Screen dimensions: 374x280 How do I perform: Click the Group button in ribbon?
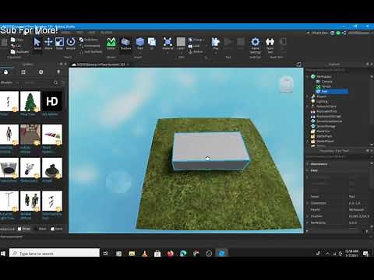click(196, 40)
